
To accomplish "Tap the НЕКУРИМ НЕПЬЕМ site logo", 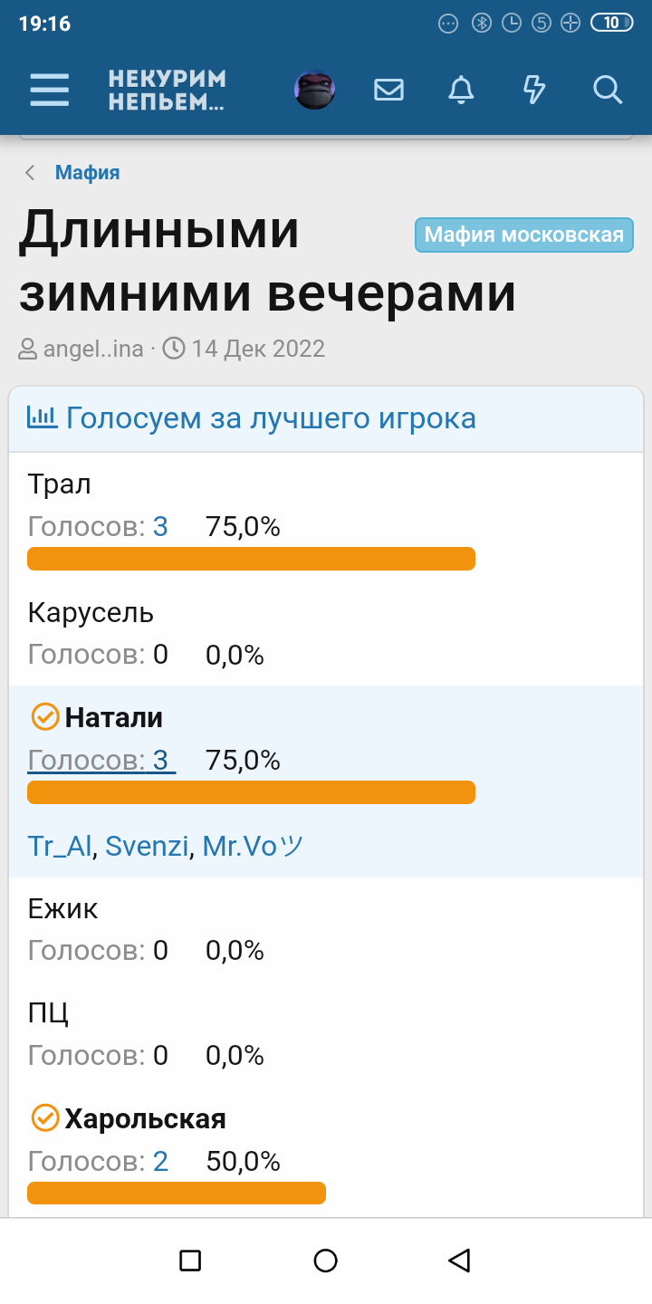I will (x=168, y=90).
